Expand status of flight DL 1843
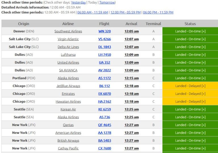 click(x=190, y=47)
